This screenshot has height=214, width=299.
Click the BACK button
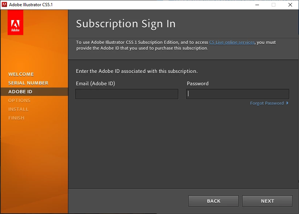[214, 201]
